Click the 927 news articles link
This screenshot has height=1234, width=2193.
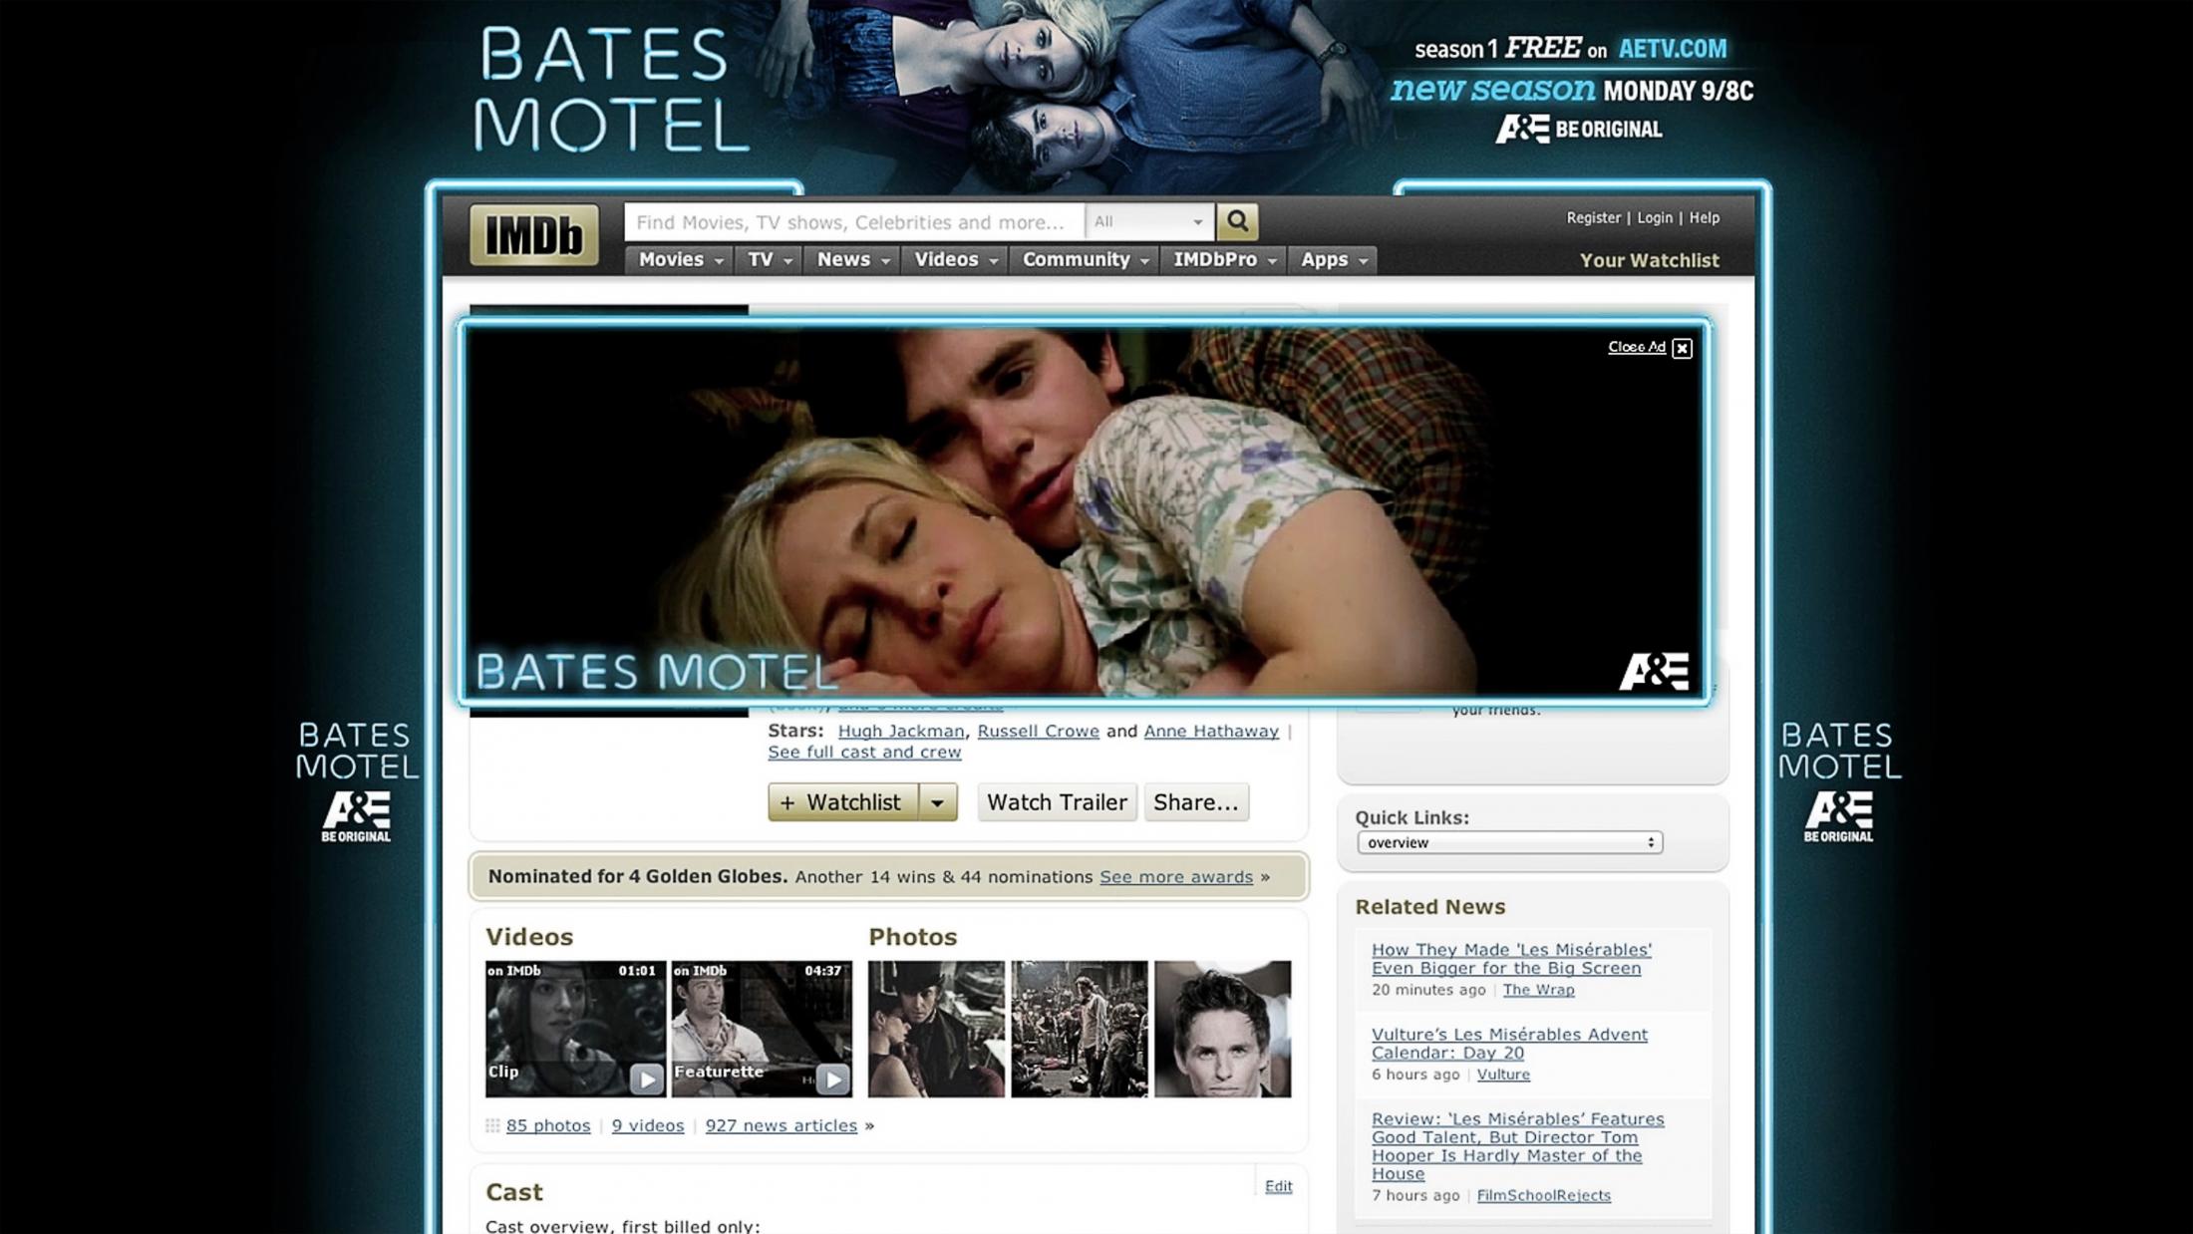point(782,1125)
